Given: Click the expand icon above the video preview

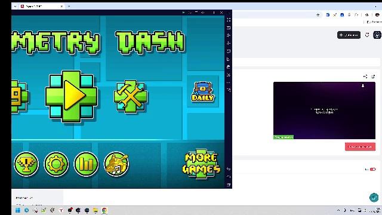Looking at the screenshot, I should pos(365,76).
